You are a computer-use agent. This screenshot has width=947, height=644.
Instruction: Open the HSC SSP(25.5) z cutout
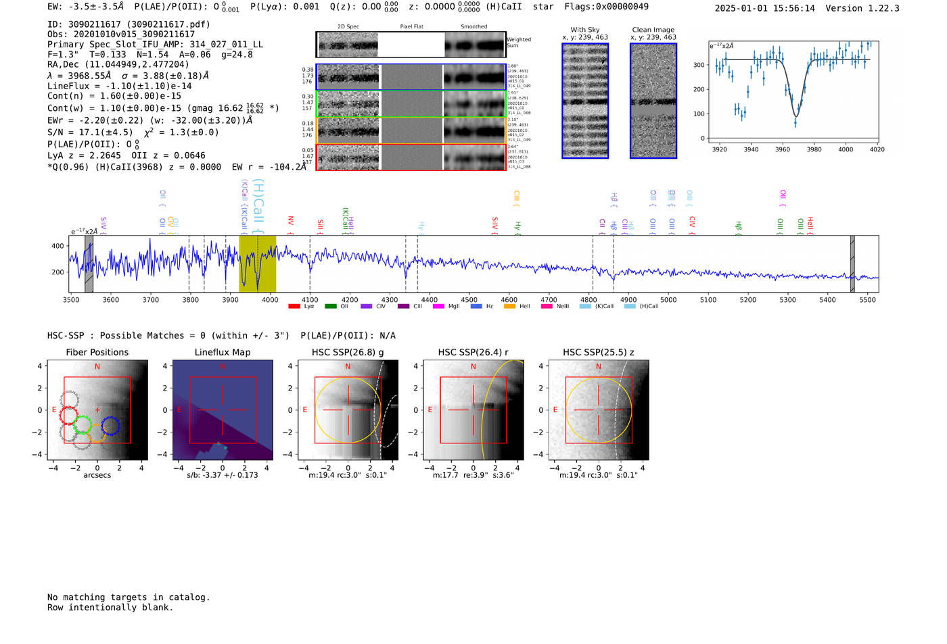click(599, 410)
